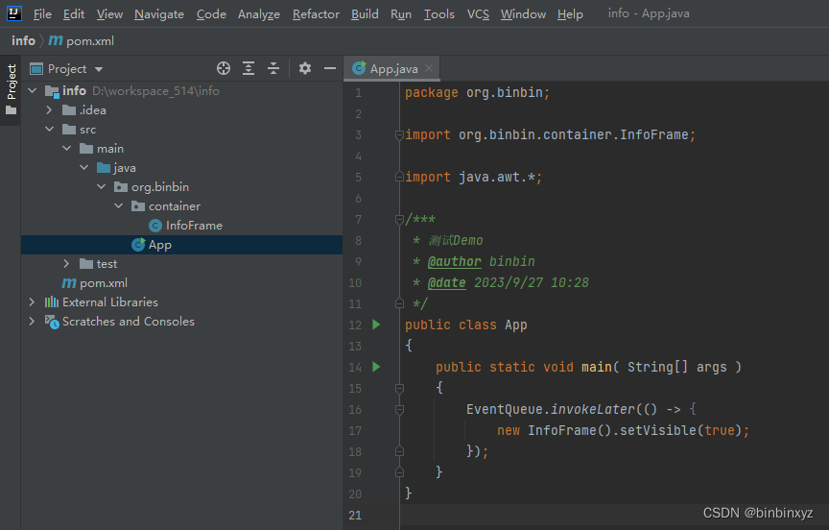Click the info module folder icon
Image resolution: width=829 pixels, height=530 pixels.
(52, 91)
